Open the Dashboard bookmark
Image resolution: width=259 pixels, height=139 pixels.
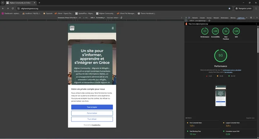click(x=11, y=14)
